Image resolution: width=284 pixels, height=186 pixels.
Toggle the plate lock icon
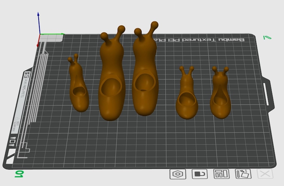(x=200, y=174)
